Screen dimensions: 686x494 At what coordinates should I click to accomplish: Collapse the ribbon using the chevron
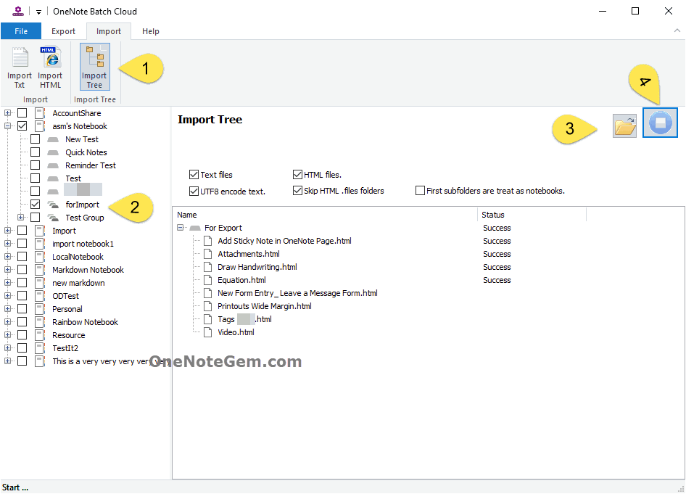(677, 30)
